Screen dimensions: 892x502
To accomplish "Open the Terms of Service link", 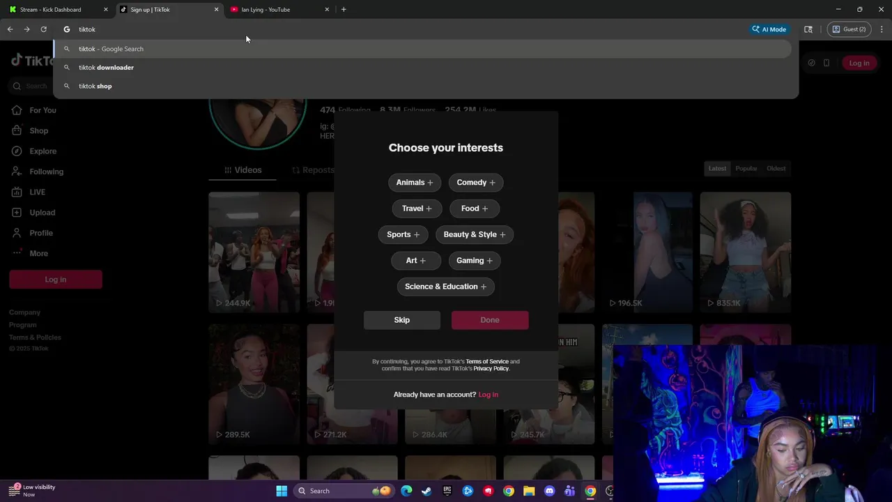I will pos(487,362).
